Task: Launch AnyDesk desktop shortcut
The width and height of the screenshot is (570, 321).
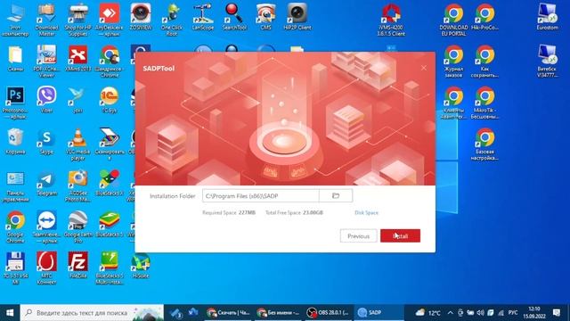Action: pos(109,20)
